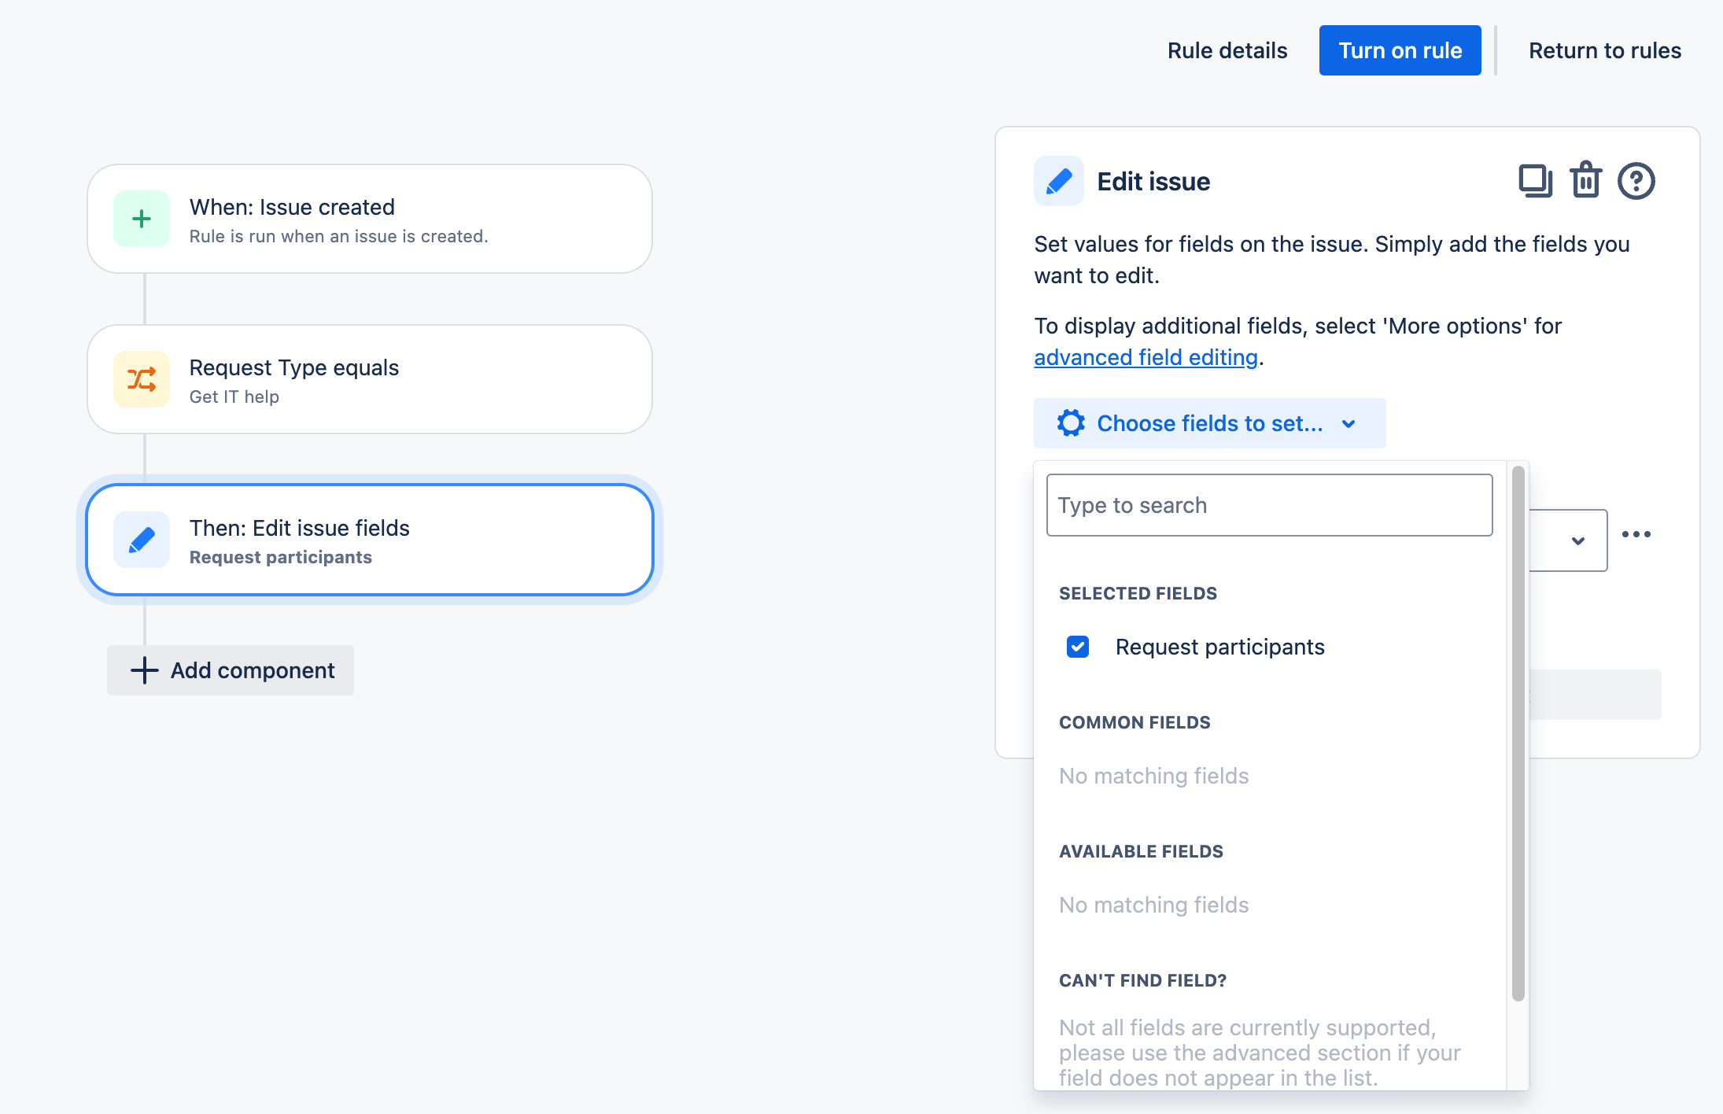Click the gear icon in Choose fields

pyautogui.click(x=1071, y=423)
